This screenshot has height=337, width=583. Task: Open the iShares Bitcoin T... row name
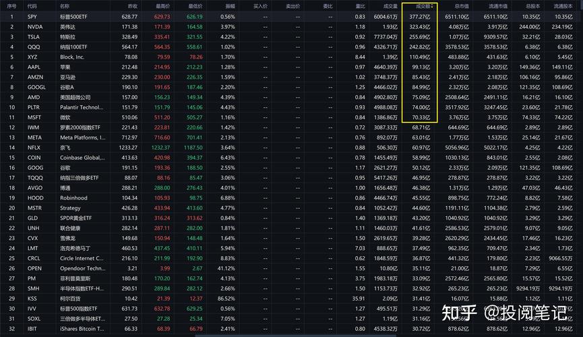point(82,329)
